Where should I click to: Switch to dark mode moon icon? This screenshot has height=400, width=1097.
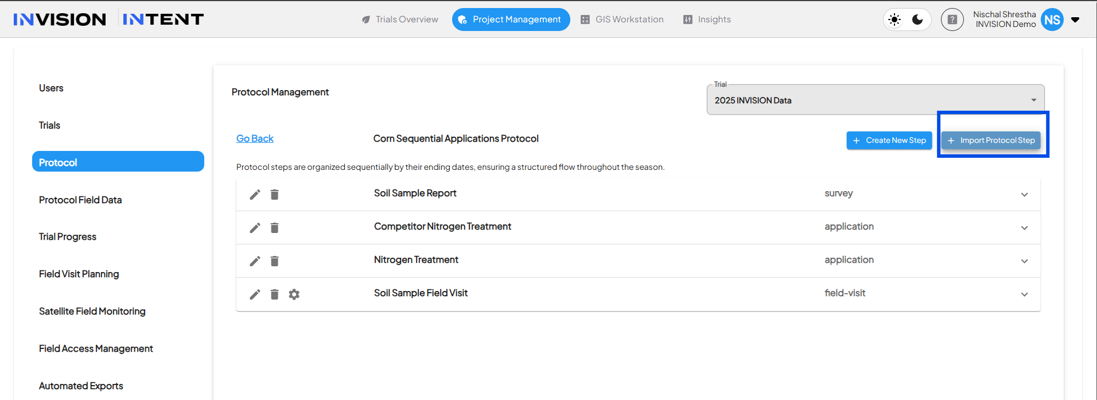[x=917, y=20]
